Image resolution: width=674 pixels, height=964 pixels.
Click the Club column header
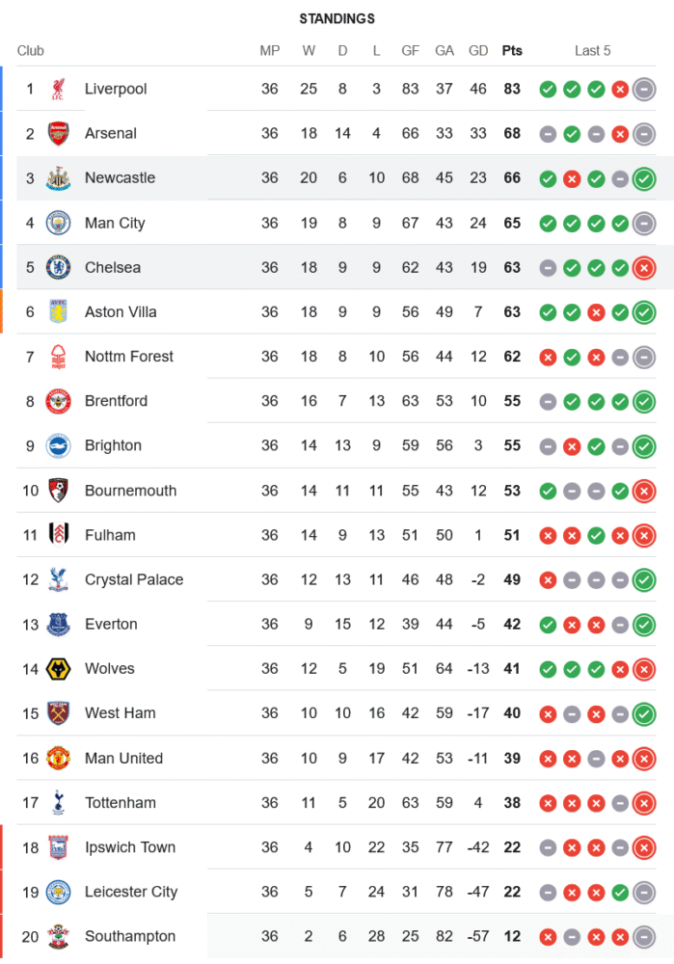[31, 51]
